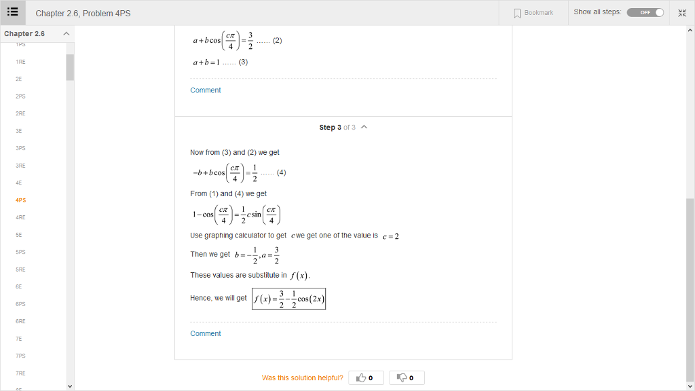Viewport: 695px width, 391px height.
Task: Click the expand view shortcut icon top right
Action: pyautogui.click(x=682, y=12)
